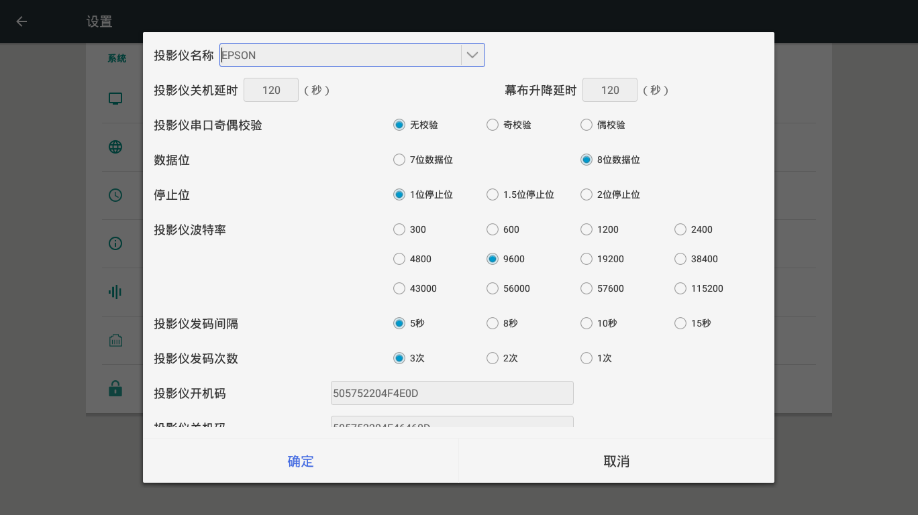
Task: Click the display monitor icon in the sidebar
Action: [x=115, y=99]
